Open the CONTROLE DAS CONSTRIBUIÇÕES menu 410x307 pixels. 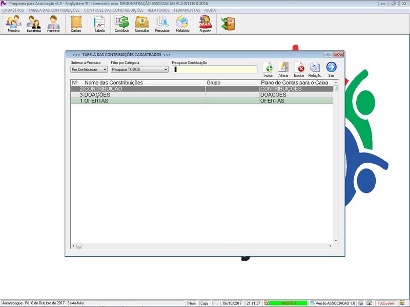pyautogui.click(x=113, y=10)
